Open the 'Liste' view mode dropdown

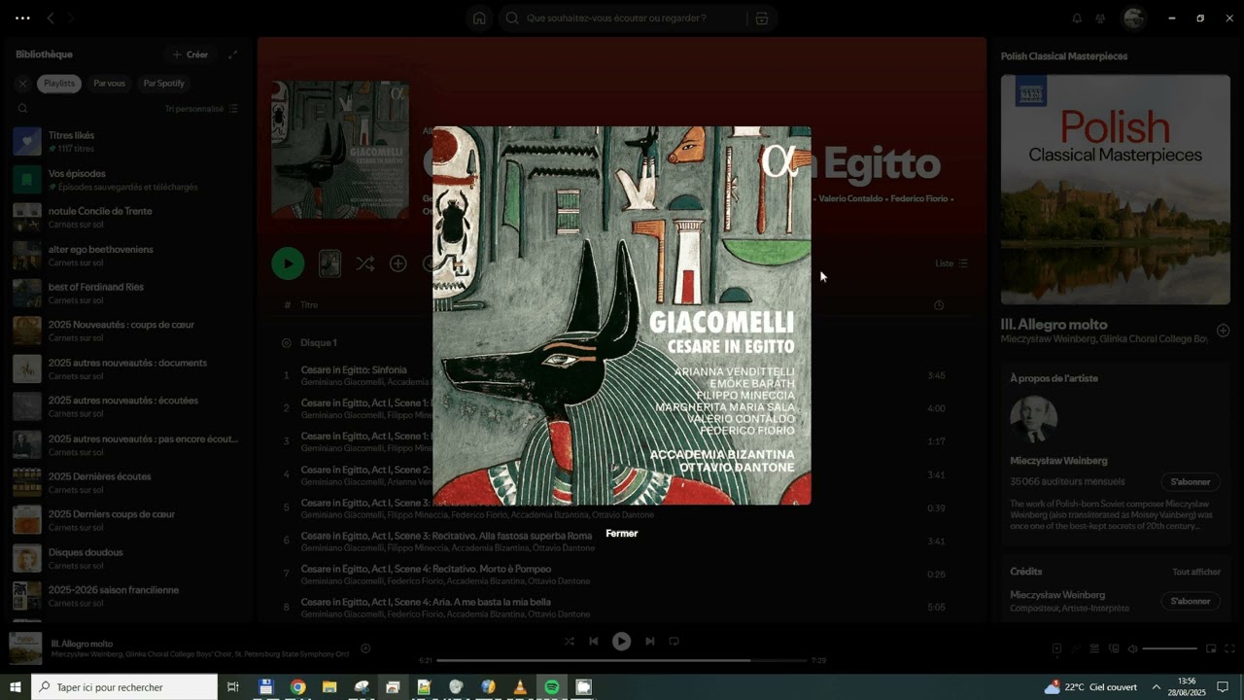tap(951, 263)
